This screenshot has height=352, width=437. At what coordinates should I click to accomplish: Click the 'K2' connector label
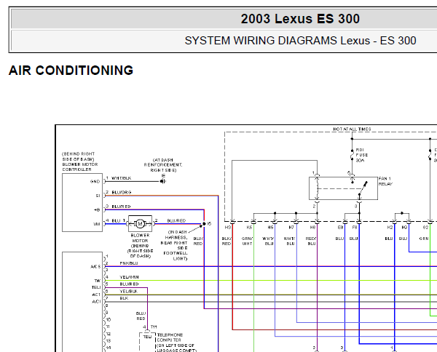390,228
